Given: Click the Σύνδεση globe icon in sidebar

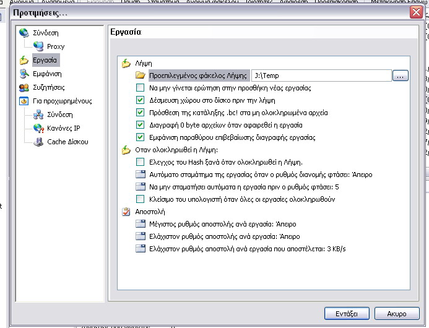Looking at the screenshot, I should click(24, 33).
